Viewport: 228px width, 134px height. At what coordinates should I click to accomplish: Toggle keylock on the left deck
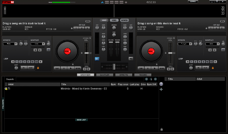tap(90, 38)
